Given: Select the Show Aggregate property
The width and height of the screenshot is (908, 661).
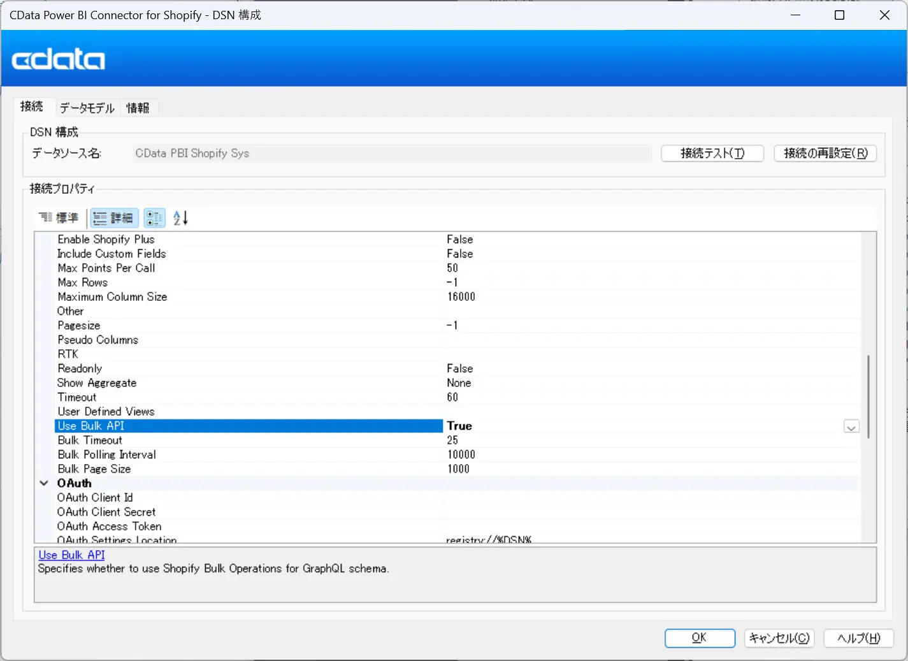Looking at the screenshot, I should (97, 383).
